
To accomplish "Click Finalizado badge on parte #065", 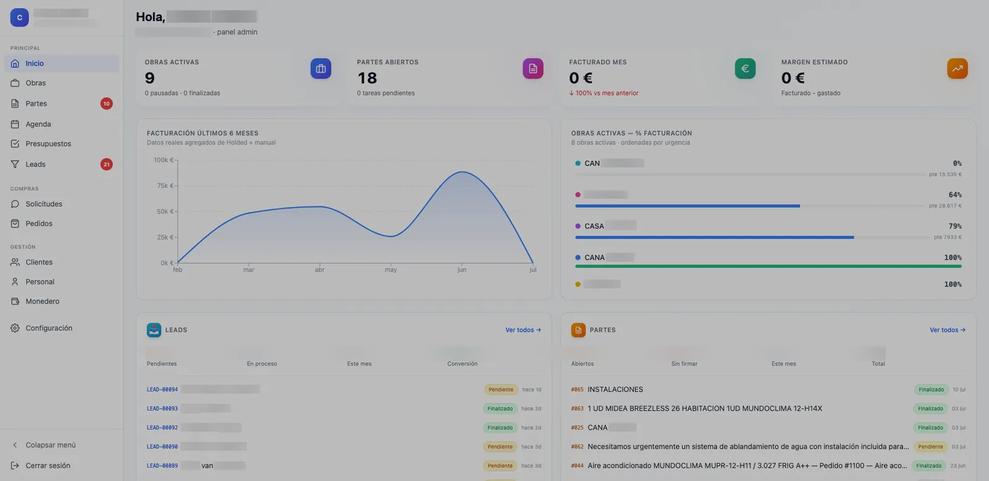I will pyautogui.click(x=931, y=389).
